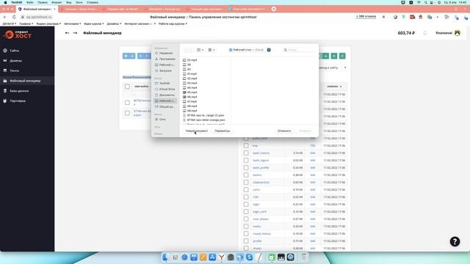Tick the left panel select-all header checkbox
470x264 pixels.
(x=127, y=87)
